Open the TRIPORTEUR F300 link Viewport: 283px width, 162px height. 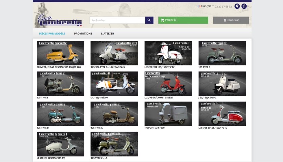(155, 128)
